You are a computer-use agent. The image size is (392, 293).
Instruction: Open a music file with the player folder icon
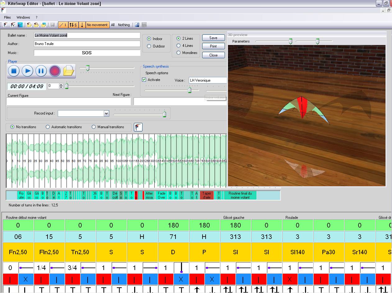point(69,71)
